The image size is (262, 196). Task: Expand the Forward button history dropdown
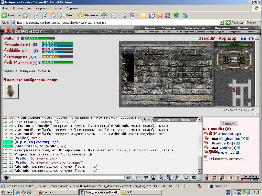tap(31, 15)
